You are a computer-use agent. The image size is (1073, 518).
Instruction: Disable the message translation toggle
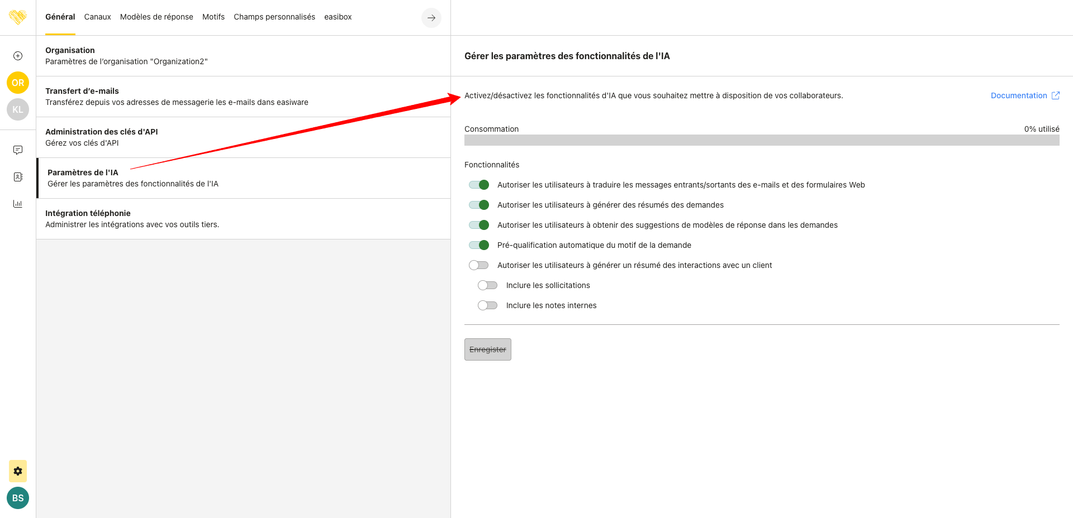(479, 185)
